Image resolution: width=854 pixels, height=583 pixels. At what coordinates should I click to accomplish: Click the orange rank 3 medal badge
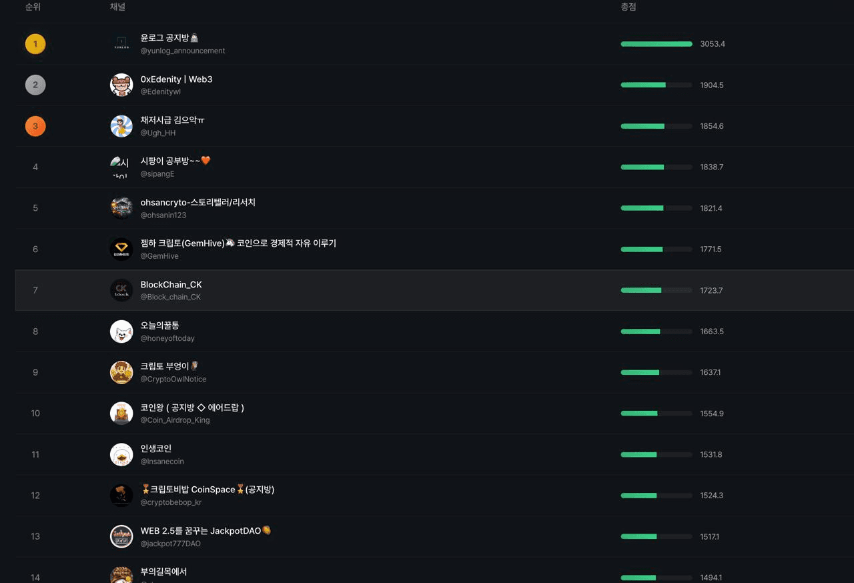point(35,126)
